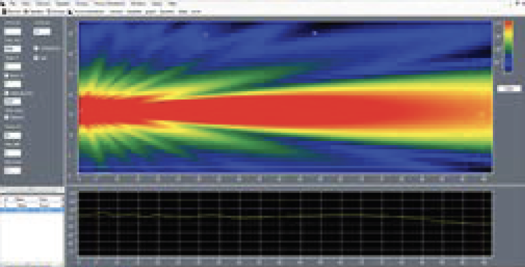Open the last menu in the menu bar
The width and height of the screenshot is (525, 267).
click(x=172, y=4)
